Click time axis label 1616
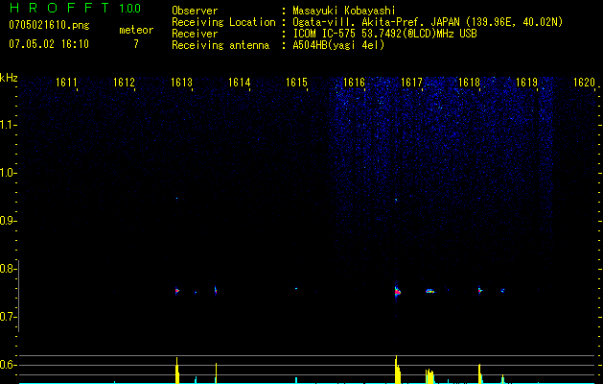 (354, 83)
